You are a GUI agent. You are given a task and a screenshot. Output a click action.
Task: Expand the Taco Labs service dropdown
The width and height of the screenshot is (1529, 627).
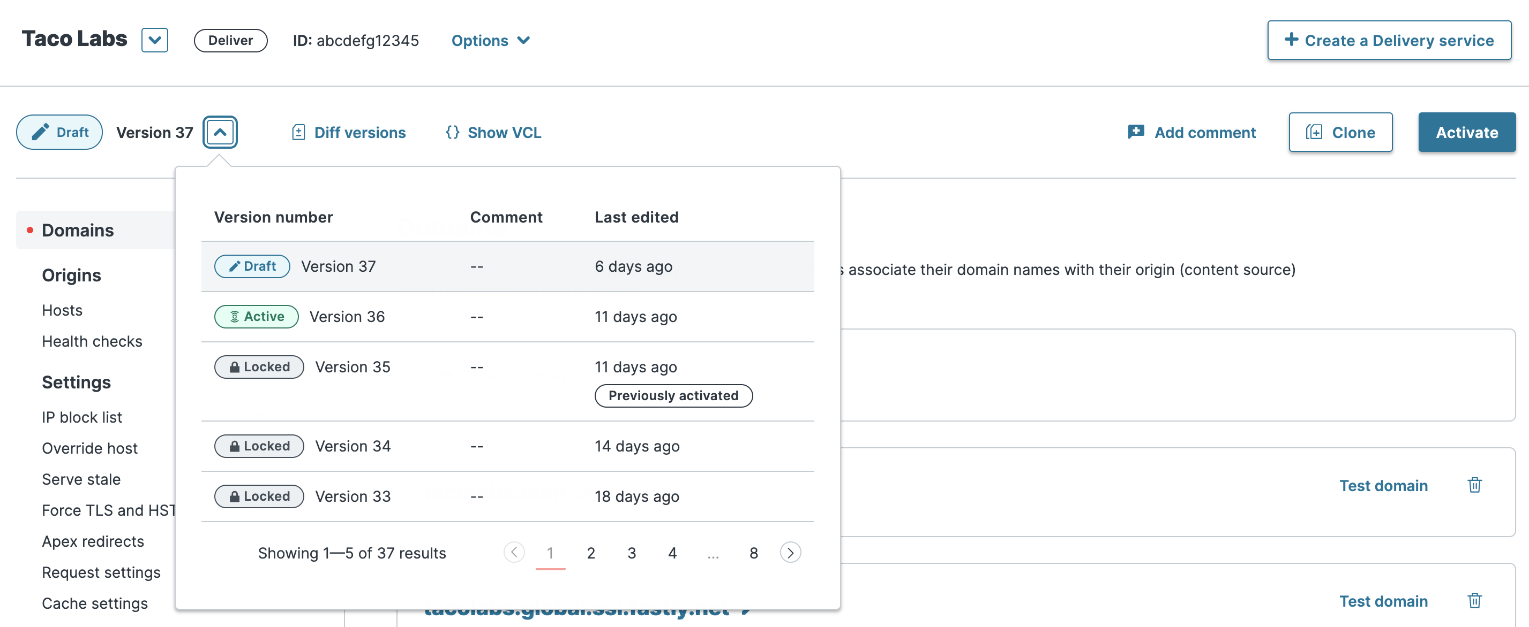(x=153, y=40)
